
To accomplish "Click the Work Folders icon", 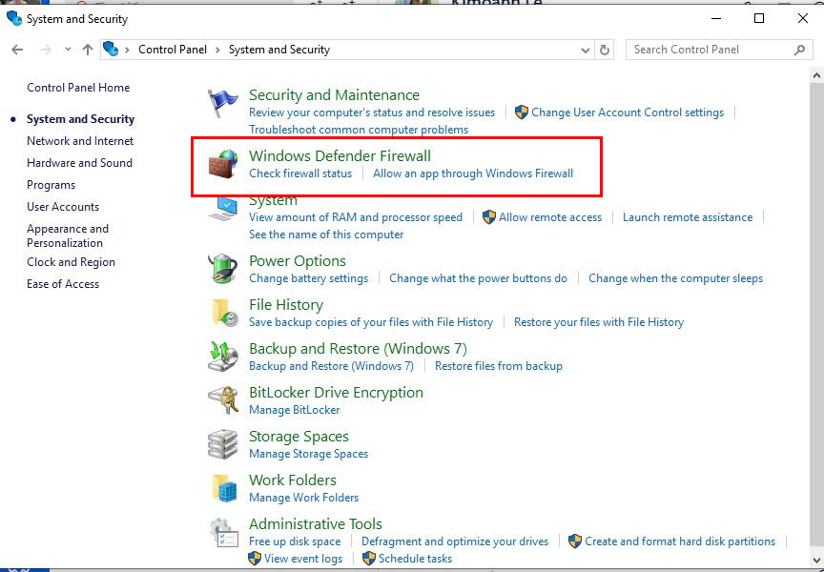I will [x=222, y=485].
